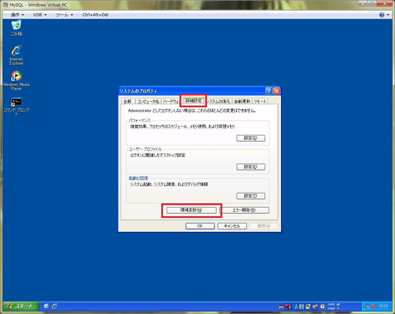The image size is (395, 314).
Task: Open the USB dropdown menu
Action: pos(40,15)
